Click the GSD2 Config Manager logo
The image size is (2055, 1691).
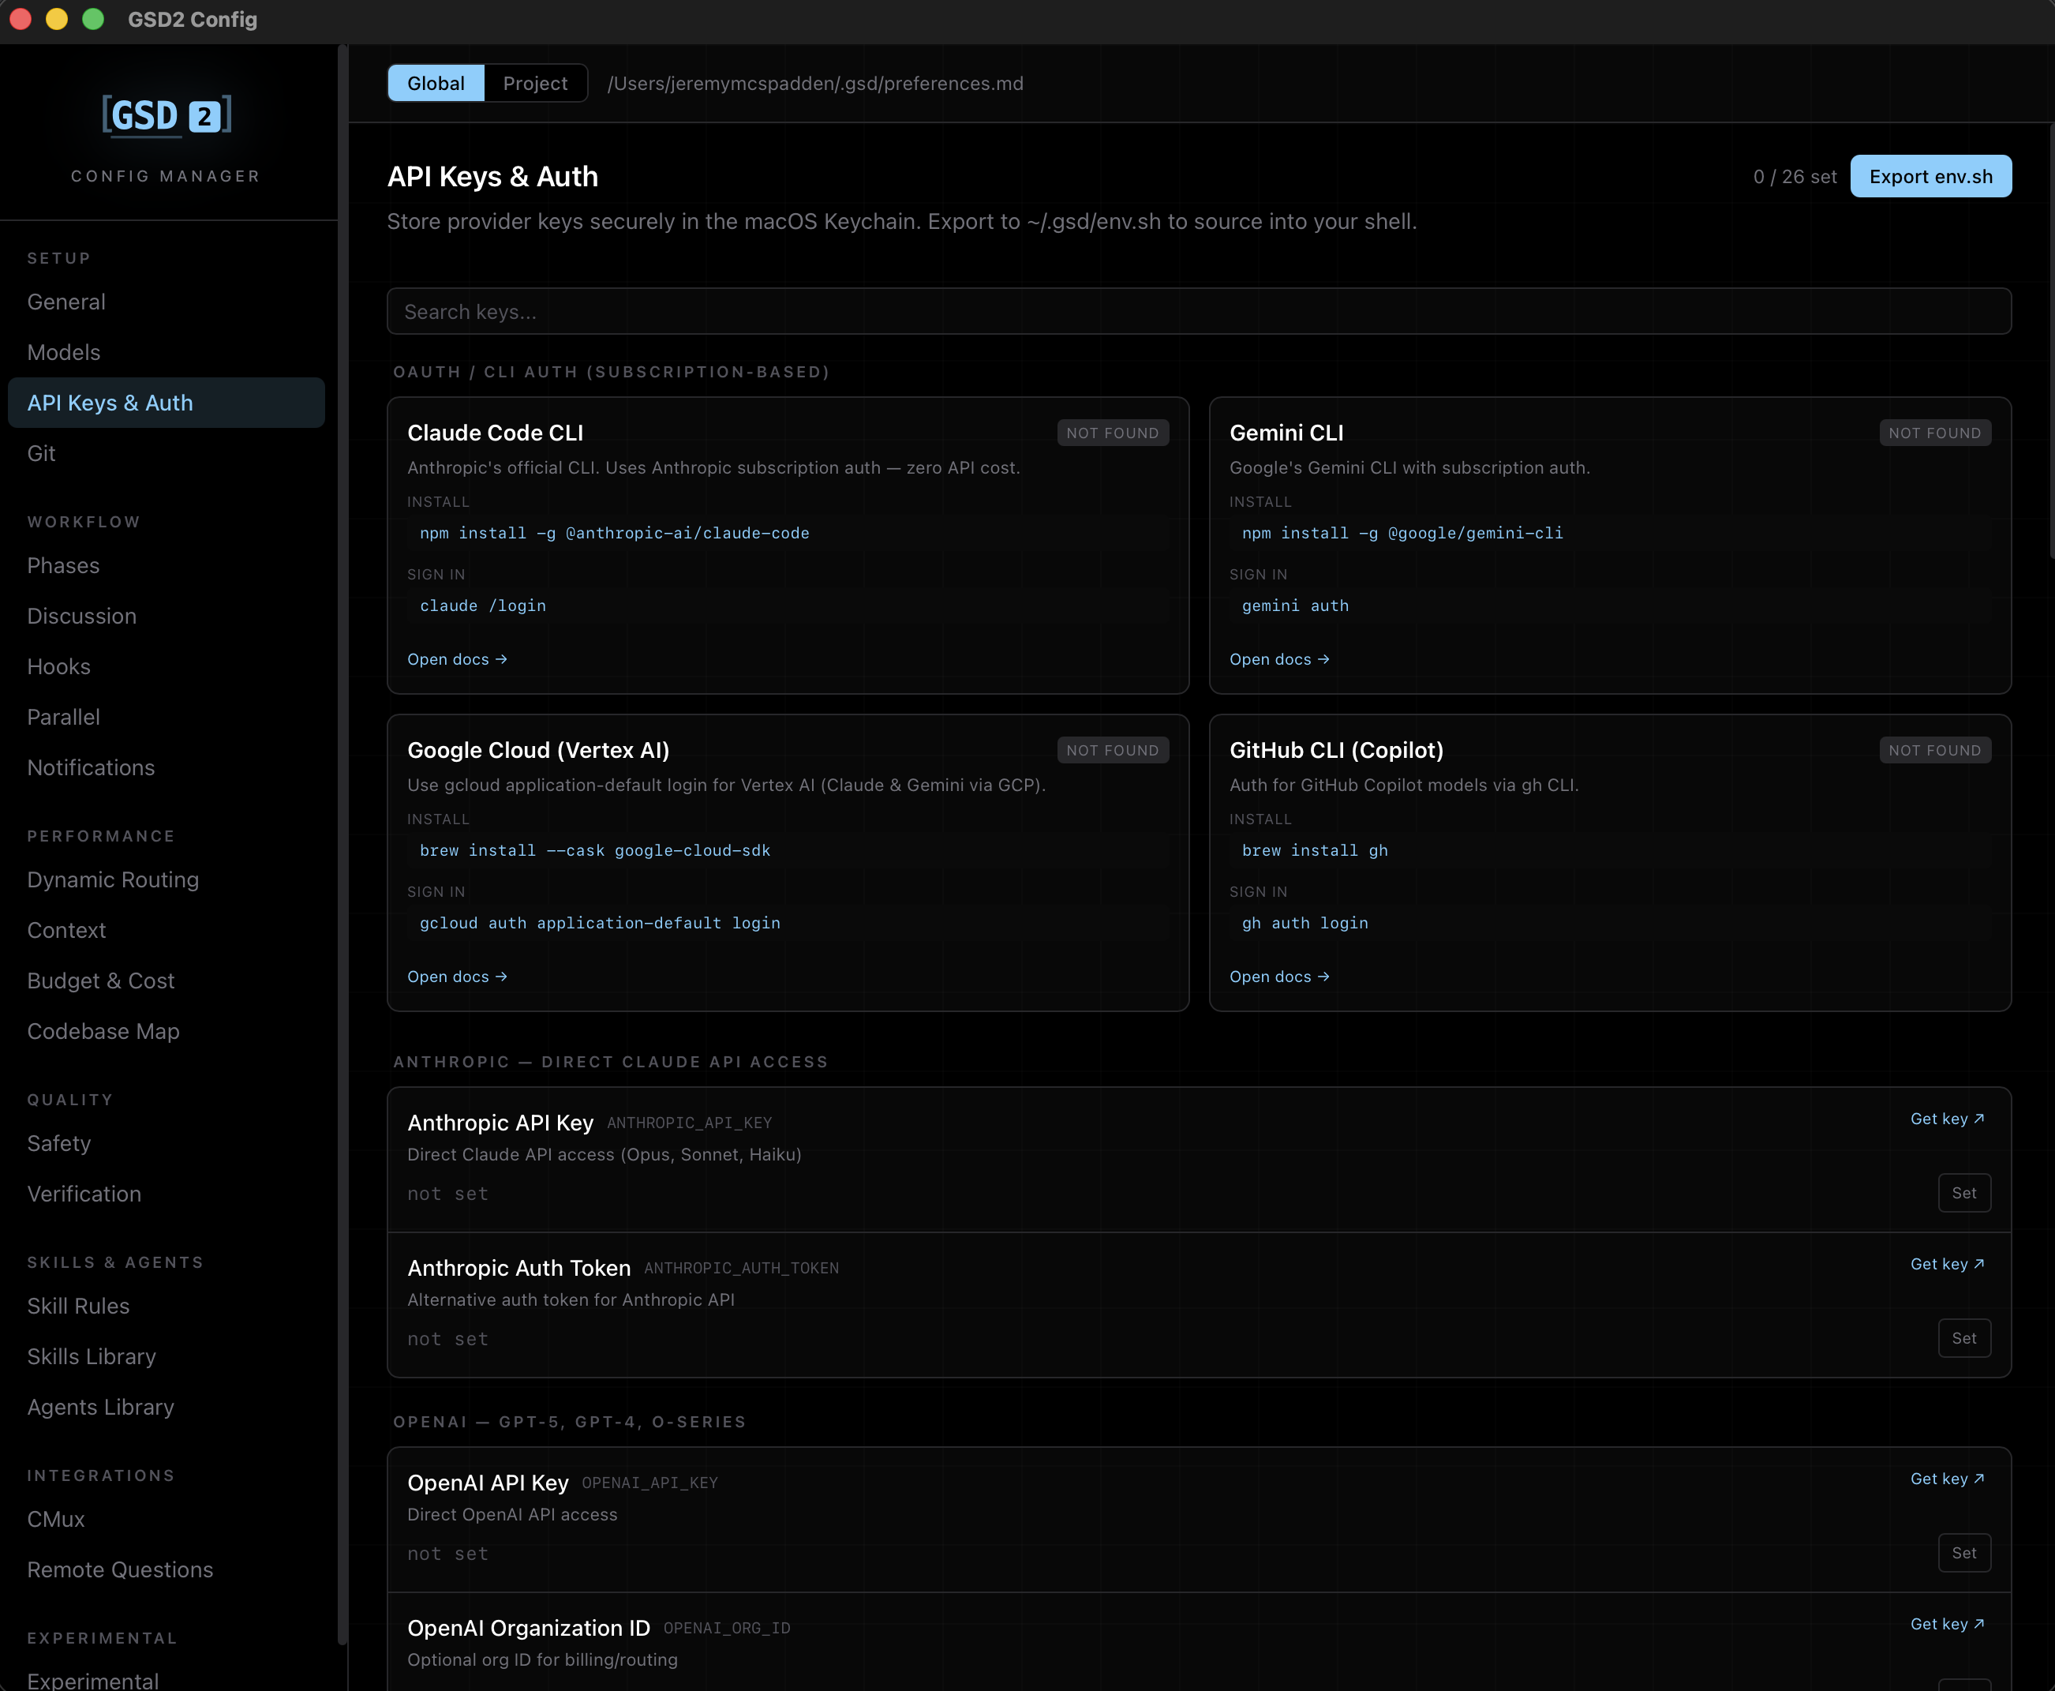[x=166, y=115]
